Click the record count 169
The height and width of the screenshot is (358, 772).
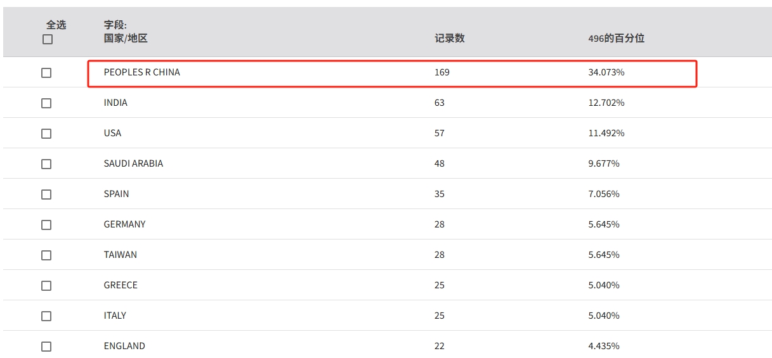tap(442, 72)
